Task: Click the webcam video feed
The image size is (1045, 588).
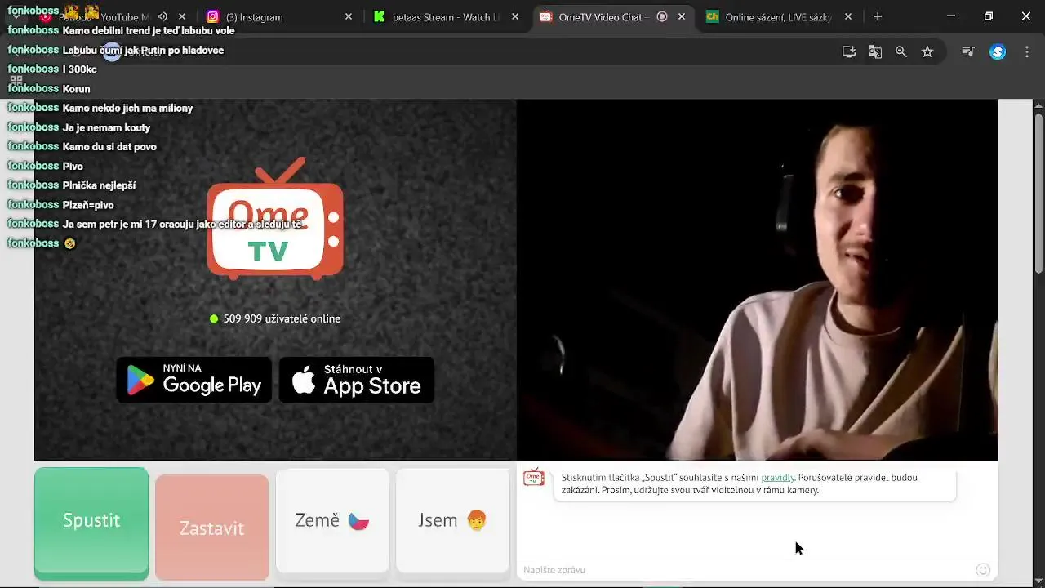Action: [757, 280]
